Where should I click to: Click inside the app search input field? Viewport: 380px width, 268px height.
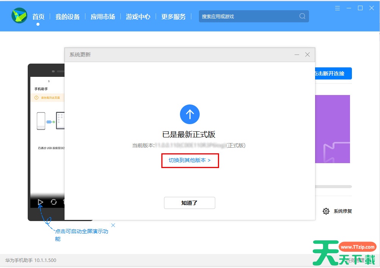247,16
